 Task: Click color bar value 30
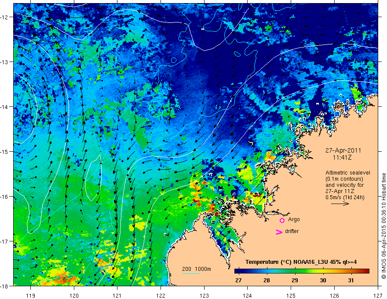[323, 280]
